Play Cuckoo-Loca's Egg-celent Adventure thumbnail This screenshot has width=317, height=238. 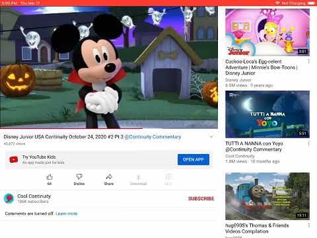[x=267, y=32]
